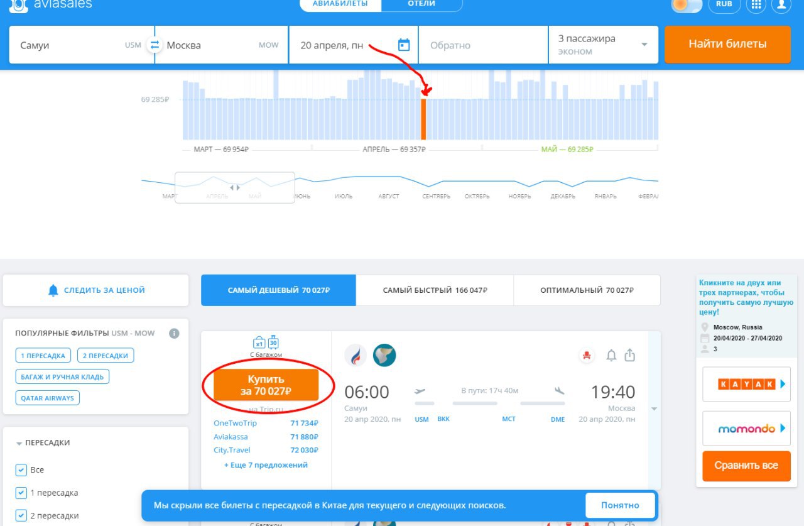Dismiss notification with 'Понятно' button
The image size is (804, 526).
pos(620,505)
